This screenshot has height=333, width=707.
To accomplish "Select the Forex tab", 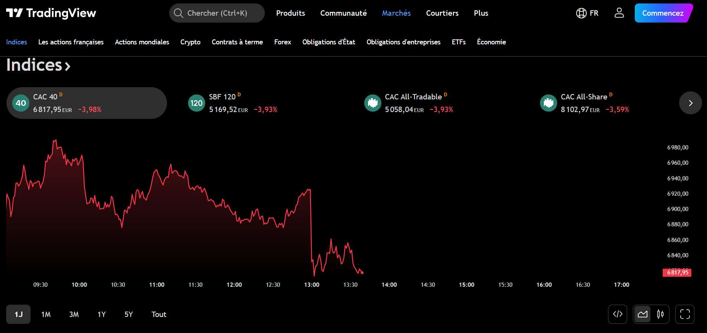I will point(283,42).
